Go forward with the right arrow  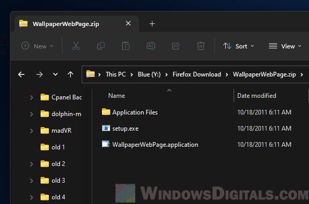point(40,74)
